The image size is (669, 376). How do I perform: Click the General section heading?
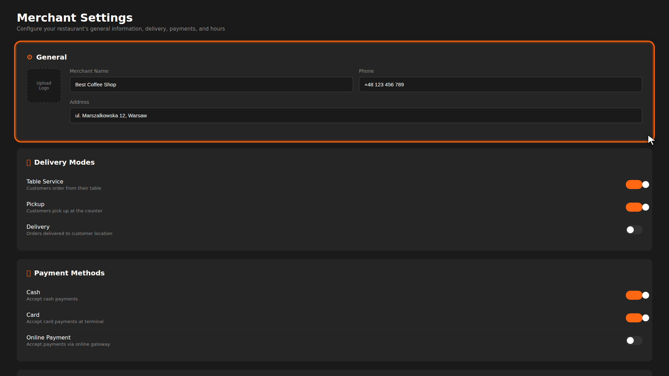pyautogui.click(x=51, y=57)
